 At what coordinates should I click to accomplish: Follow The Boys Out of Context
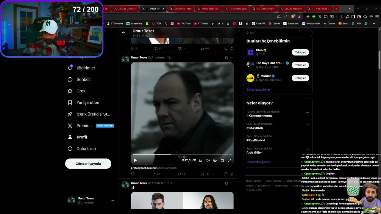click(300, 65)
